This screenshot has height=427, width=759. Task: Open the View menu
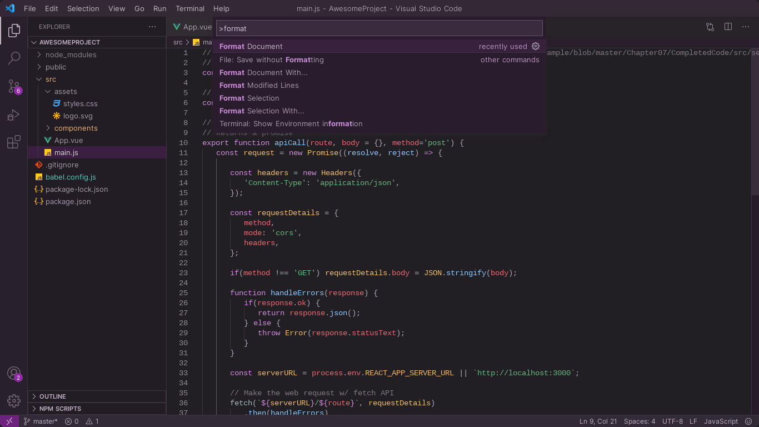(x=117, y=8)
